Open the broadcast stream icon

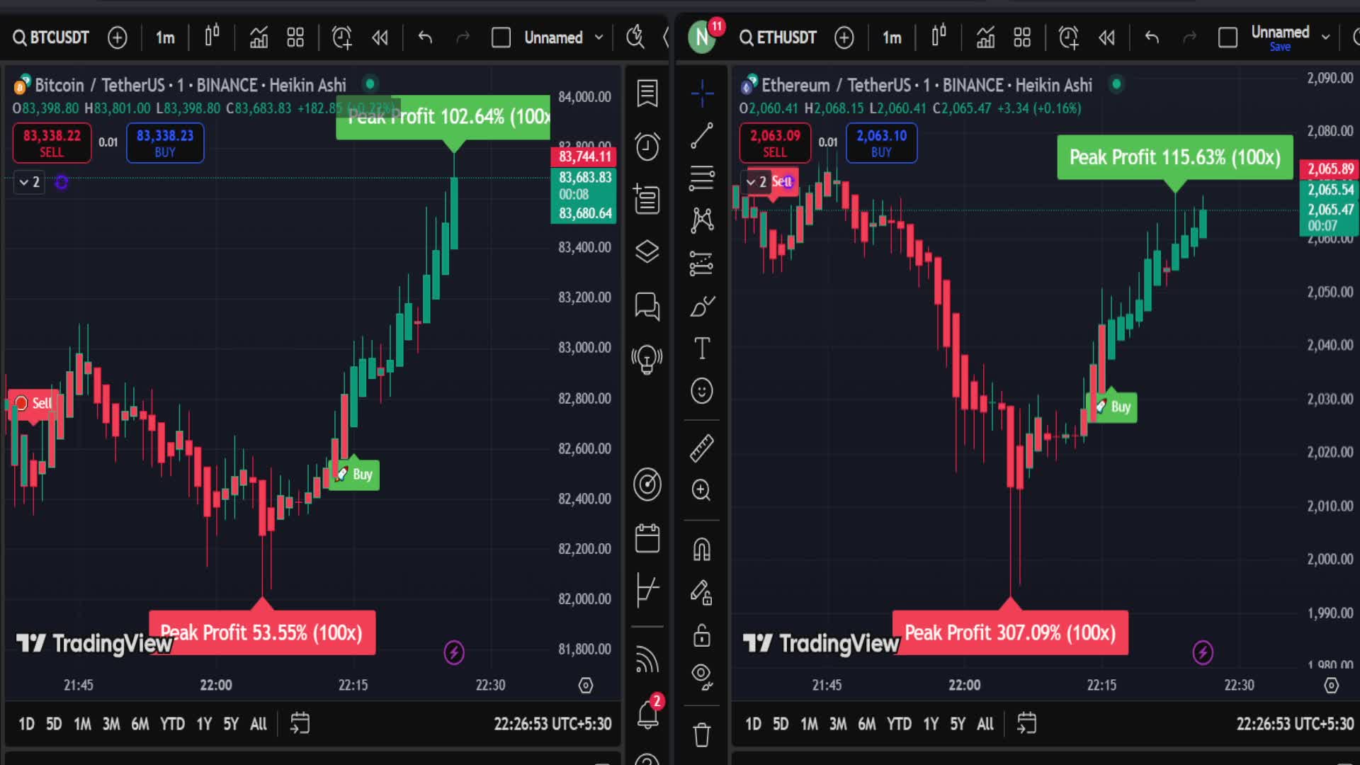pyautogui.click(x=647, y=659)
